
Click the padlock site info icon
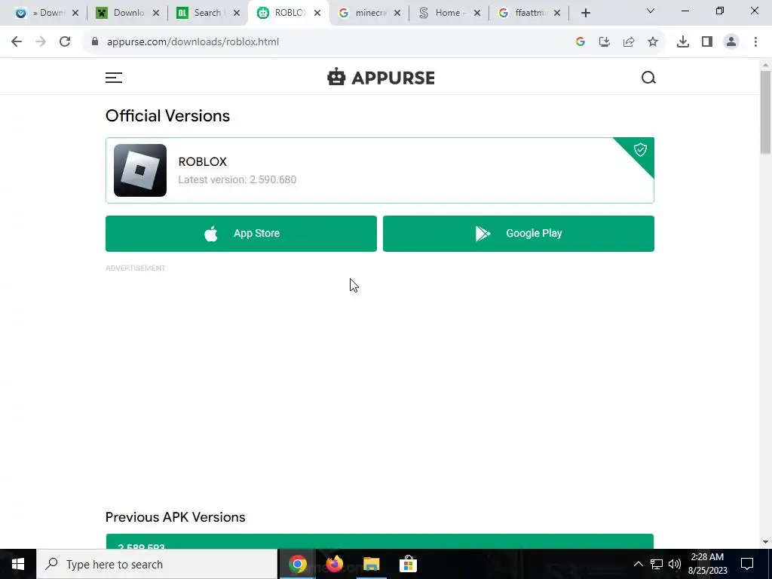pyautogui.click(x=95, y=42)
